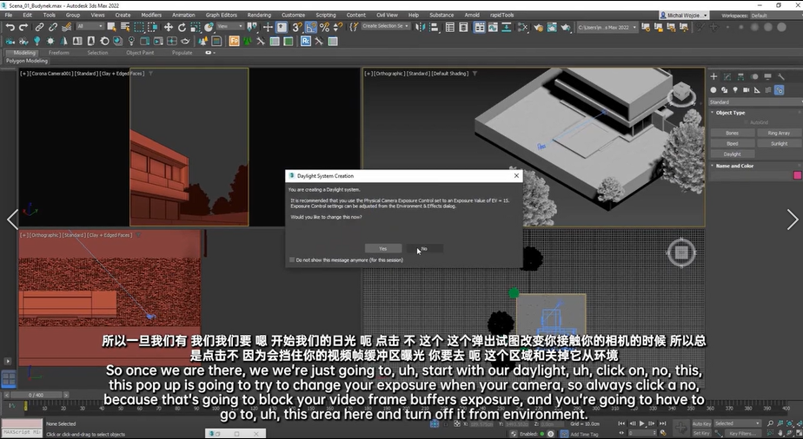Image resolution: width=803 pixels, height=439 pixels.
Task: Open the Modifiers menu
Action: pos(151,15)
